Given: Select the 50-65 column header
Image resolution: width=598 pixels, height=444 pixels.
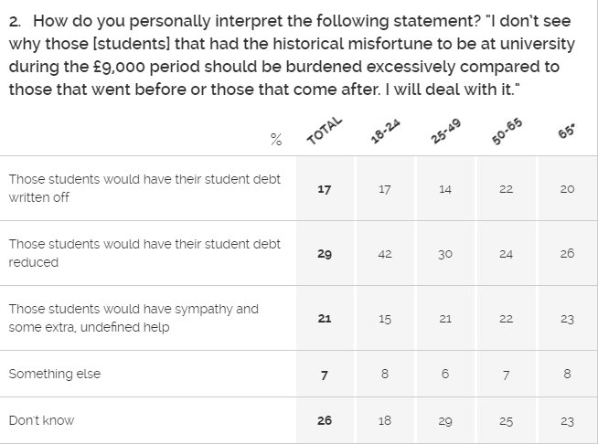Looking at the screenshot, I should coord(507,132).
